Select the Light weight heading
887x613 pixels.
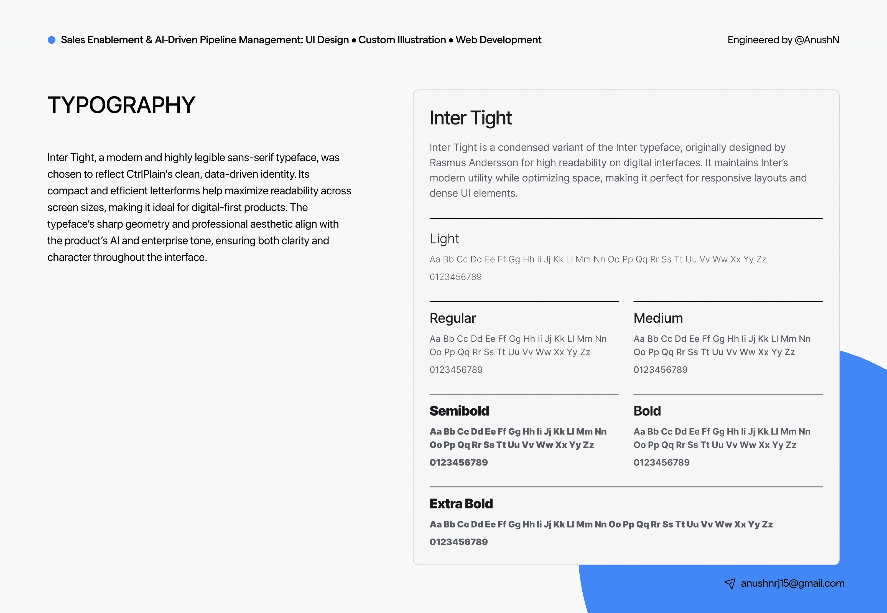(444, 239)
